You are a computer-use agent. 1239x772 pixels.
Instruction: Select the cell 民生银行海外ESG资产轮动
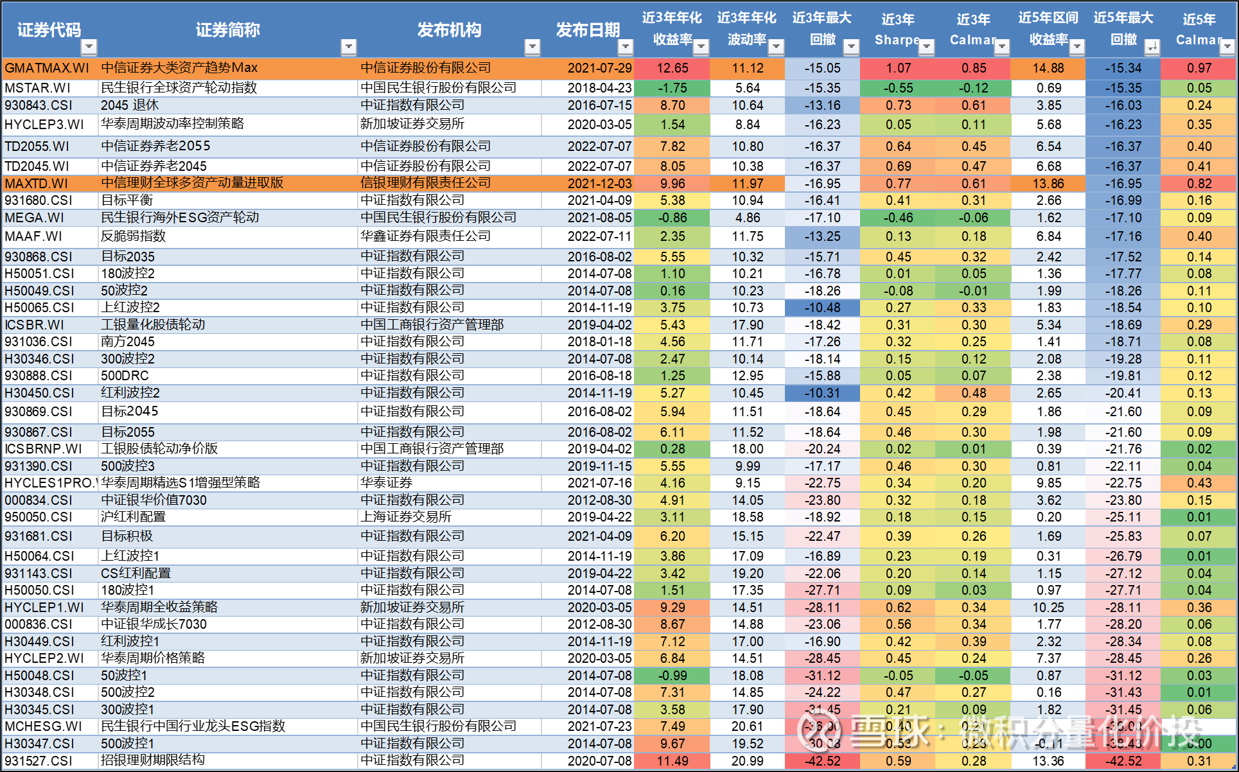[x=228, y=218]
